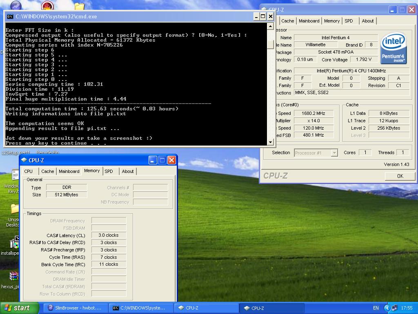This screenshot has width=418, height=314.
Task: Click Bank Cycle Time value 11 clocks
Action: pyautogui.click(x=109, y=265)
